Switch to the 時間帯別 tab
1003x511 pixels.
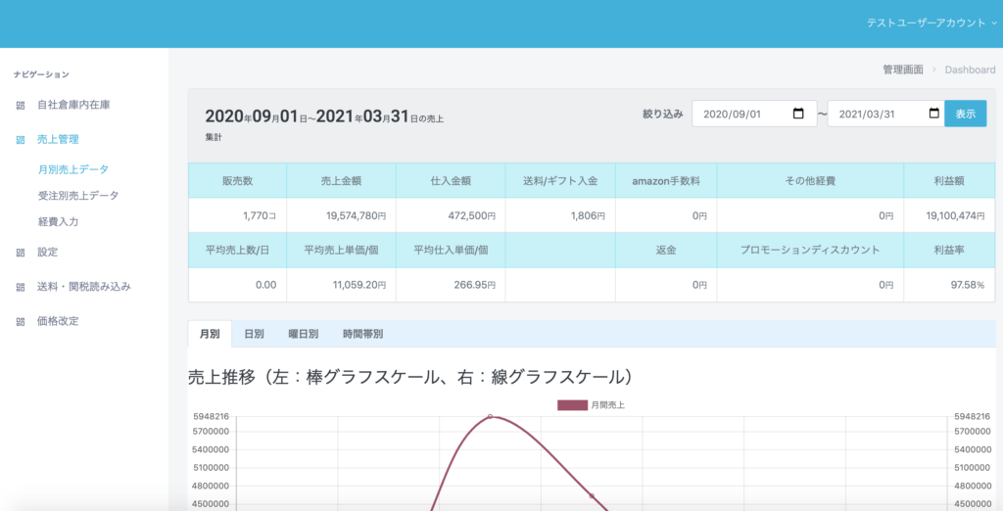362,334
